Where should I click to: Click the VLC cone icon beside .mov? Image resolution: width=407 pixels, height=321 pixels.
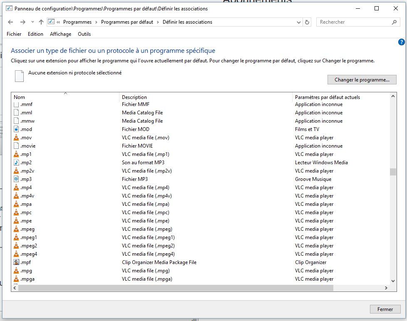point(16,138)
